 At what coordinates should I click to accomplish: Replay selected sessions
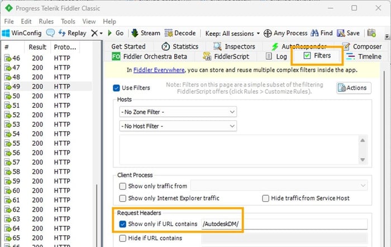(x=72, y=33)
